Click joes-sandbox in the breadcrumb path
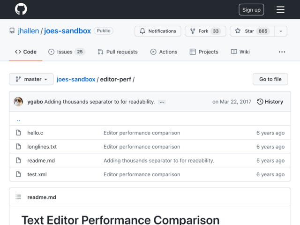The image size is (300, 225). click(x=76, y=79)
